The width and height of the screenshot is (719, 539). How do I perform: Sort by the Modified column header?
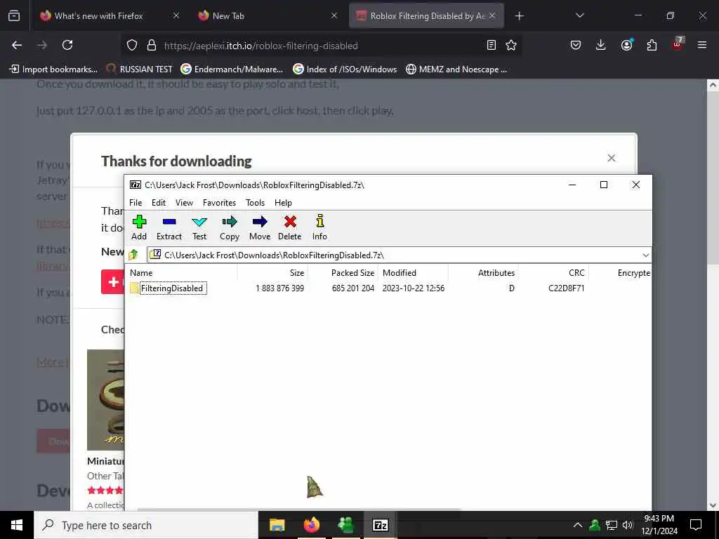tap(413, 273)
